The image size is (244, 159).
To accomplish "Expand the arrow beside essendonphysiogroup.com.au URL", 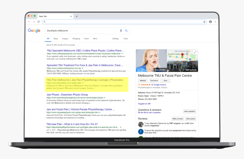I will pyautogui.click(x=104, y=98).
